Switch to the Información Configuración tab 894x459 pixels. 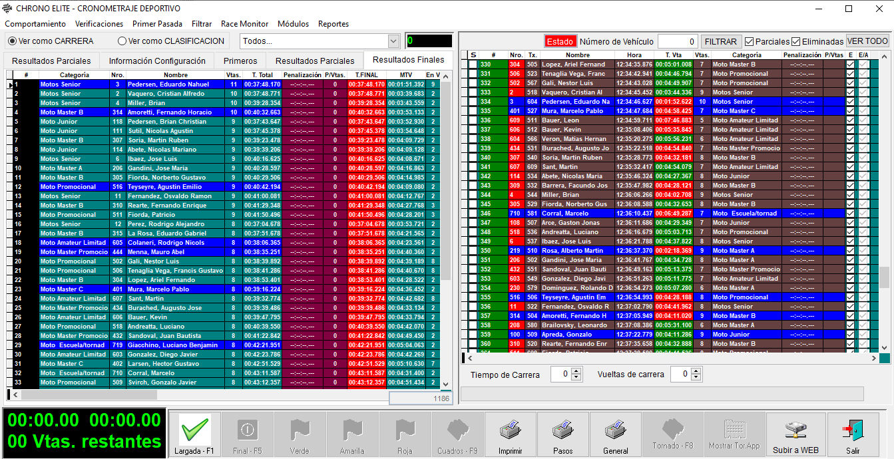point(157,61)
